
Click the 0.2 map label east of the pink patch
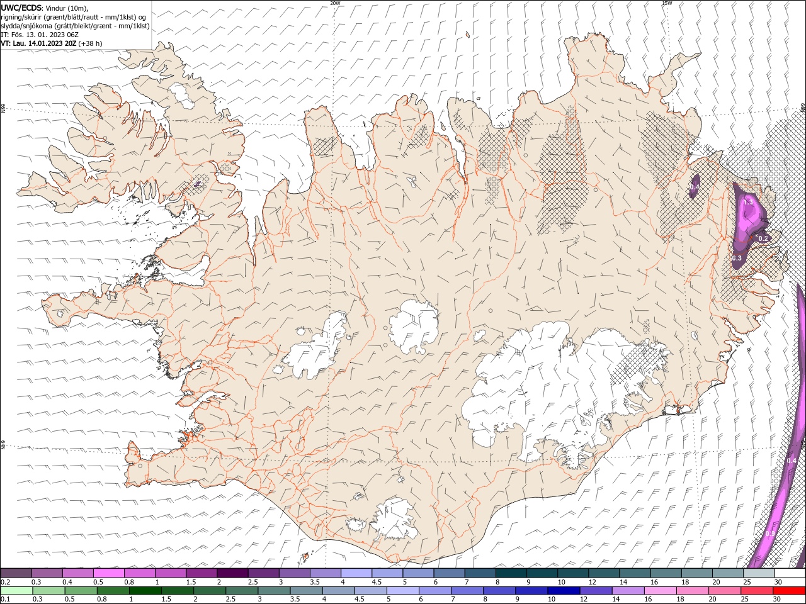763,238
